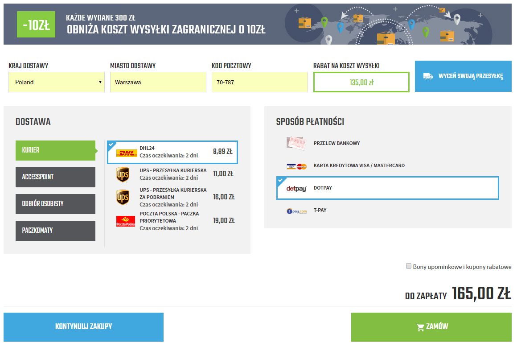Viewport: 517px width, 347px height.
Task: Tick the Bony upominkowe i kupony rabatowe checkbox
Action: click(409, 266)
